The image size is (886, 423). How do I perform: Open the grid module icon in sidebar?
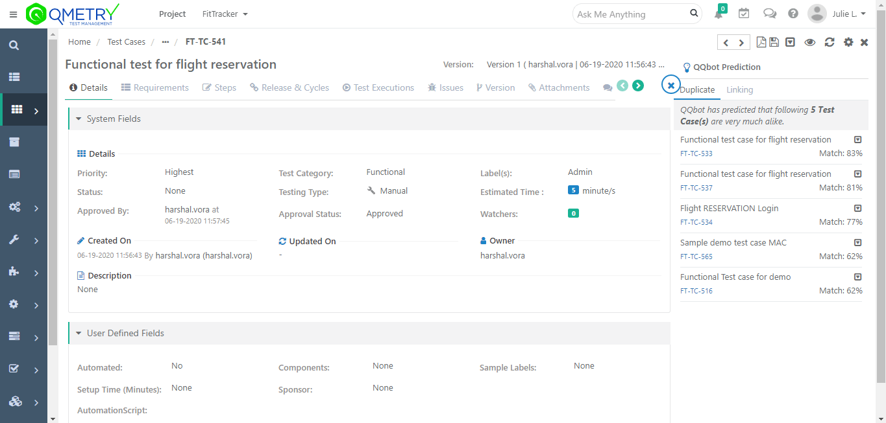click(18, 110)
